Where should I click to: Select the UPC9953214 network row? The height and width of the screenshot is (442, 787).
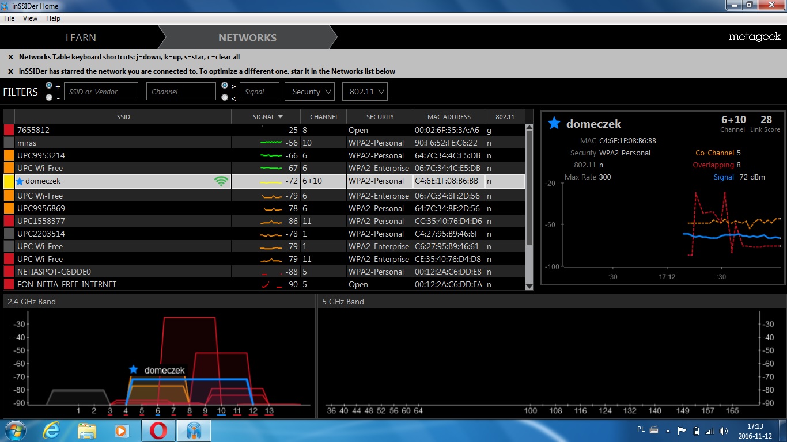click(x=264, y=156)
